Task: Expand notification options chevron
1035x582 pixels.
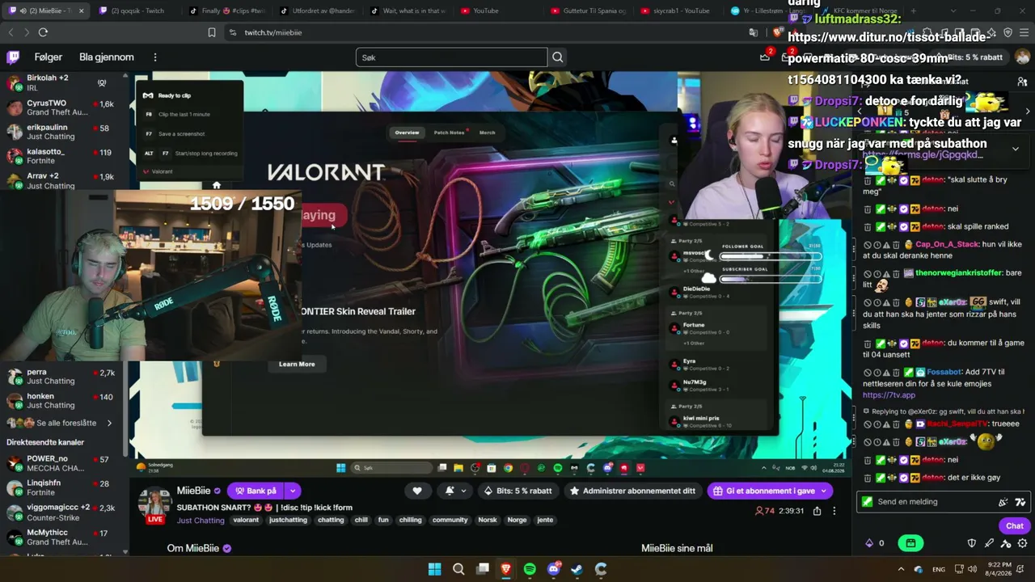Action: (x=463, y=491)
